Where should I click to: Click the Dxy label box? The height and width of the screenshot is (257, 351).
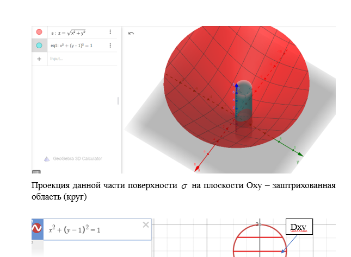(x=299, y=227)
